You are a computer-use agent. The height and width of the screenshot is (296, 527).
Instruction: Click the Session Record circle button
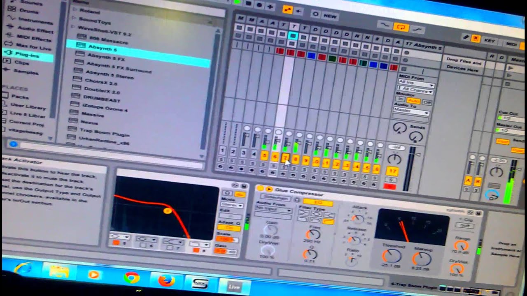pos(316,14)
